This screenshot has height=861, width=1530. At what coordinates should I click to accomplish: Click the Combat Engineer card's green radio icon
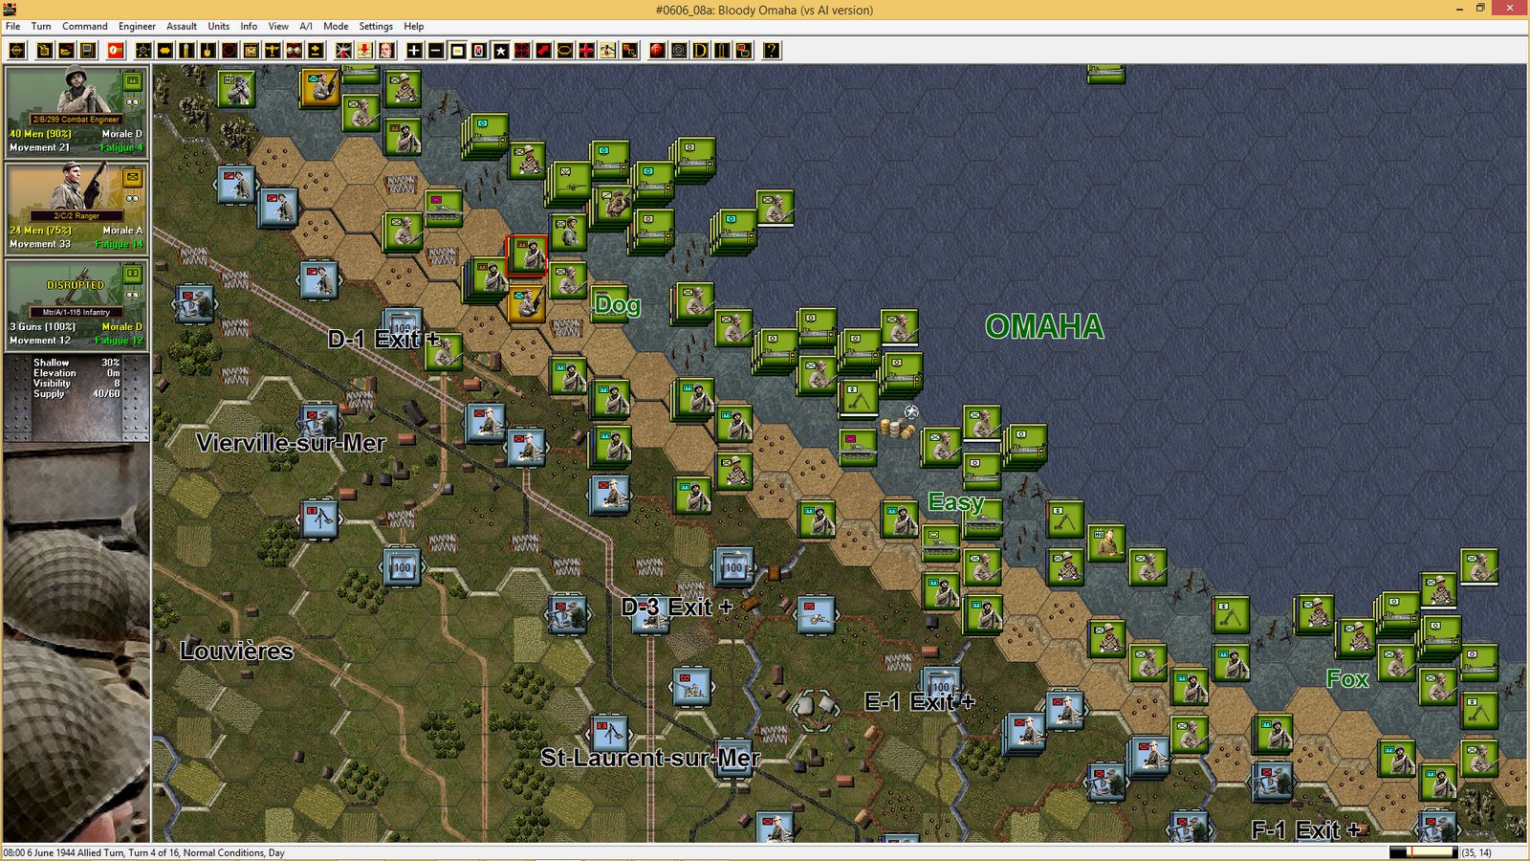point(133,80)
